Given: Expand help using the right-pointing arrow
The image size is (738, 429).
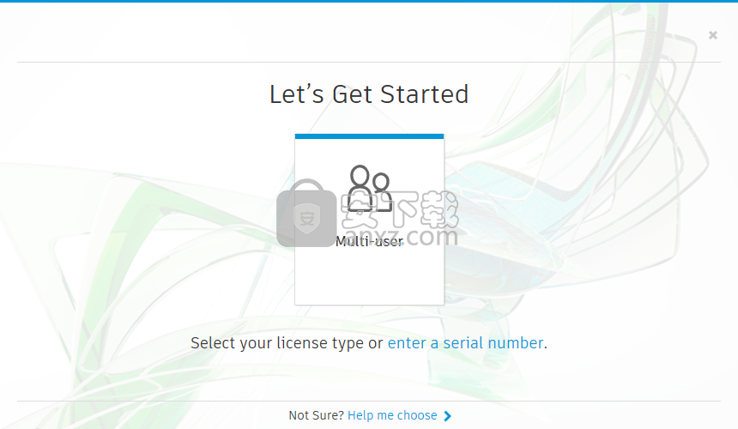Looking at the screenshot, I should (447, 416).
